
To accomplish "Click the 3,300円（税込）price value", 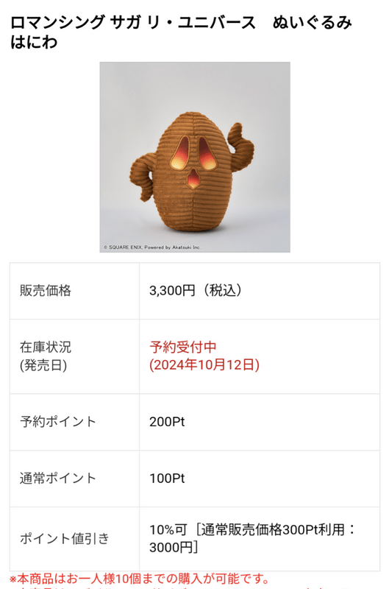I will [197, 290].
